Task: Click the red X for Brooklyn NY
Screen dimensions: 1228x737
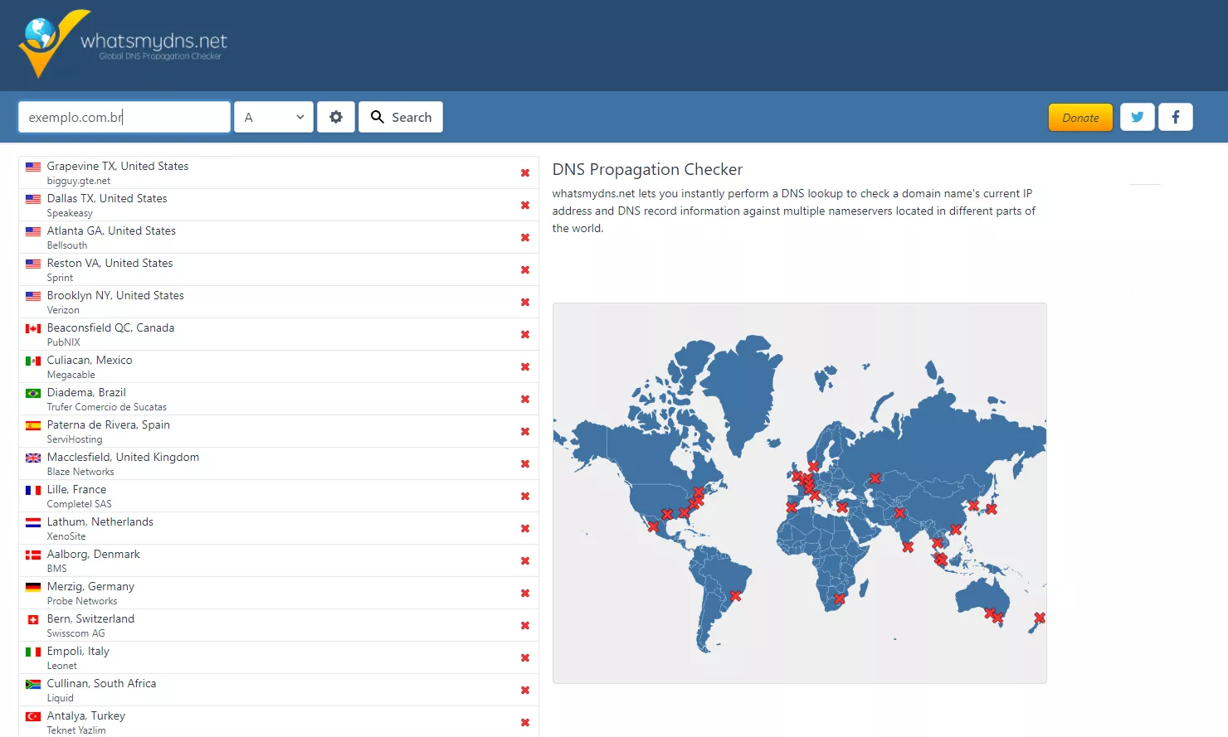Action: point(525,302)
